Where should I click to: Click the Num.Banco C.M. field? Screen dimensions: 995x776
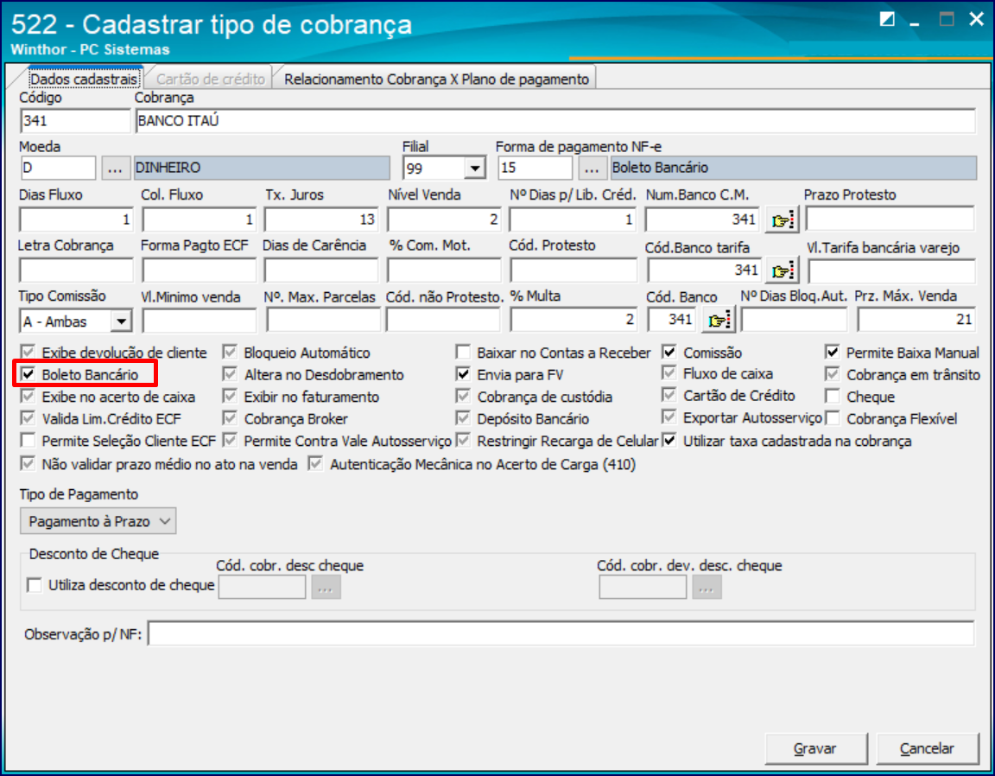(702, 219)
